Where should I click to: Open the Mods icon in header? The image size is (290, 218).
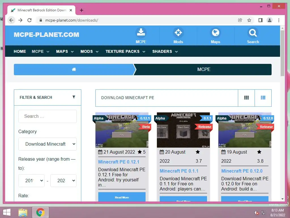click(178, 32)
